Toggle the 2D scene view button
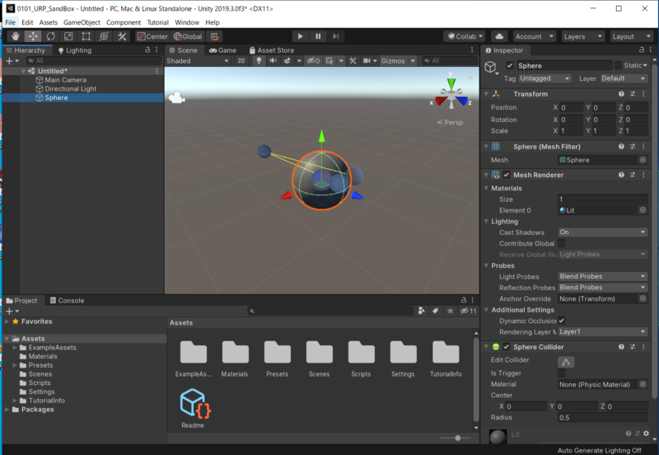659x455 pixels. coord(241,61)
